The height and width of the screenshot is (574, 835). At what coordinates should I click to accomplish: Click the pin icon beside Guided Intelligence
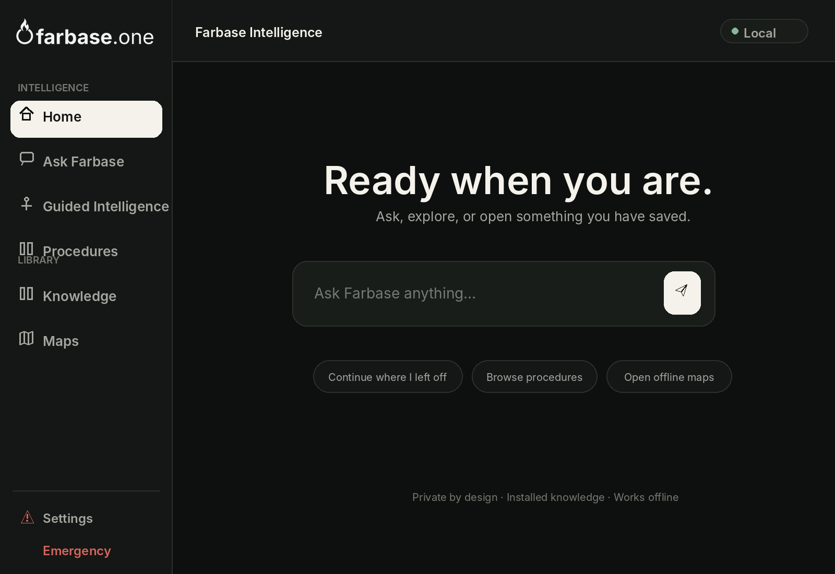point(27,204)
